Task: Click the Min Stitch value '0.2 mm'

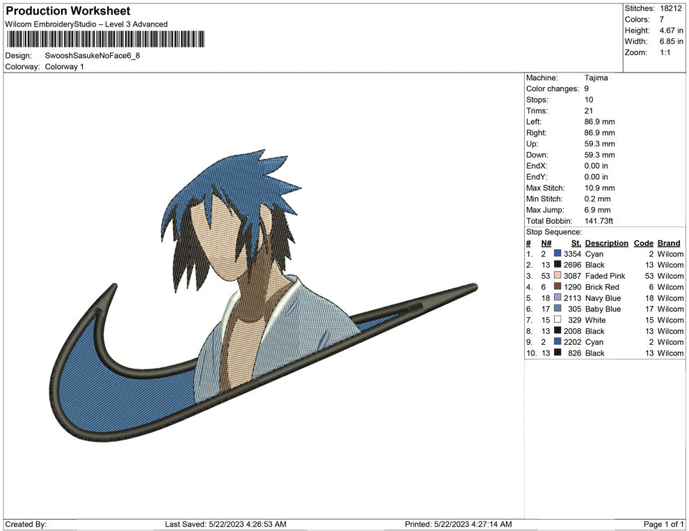Action: (x=598, y=199)
